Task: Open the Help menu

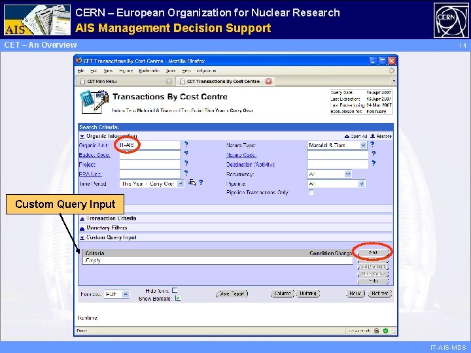Action: pyautogui.click(x=186, y=71)
